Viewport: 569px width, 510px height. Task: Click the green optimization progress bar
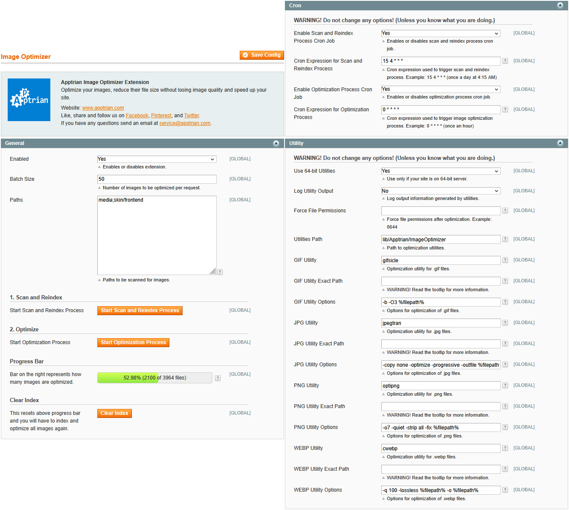pos(128,378)
